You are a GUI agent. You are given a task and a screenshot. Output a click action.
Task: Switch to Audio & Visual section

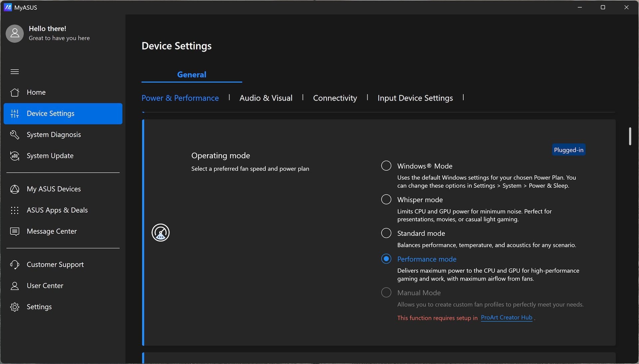[x=266, y=98]
